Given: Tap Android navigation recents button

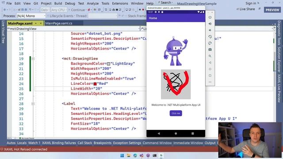Looking at the screenshot, I should tap(193, 133).
